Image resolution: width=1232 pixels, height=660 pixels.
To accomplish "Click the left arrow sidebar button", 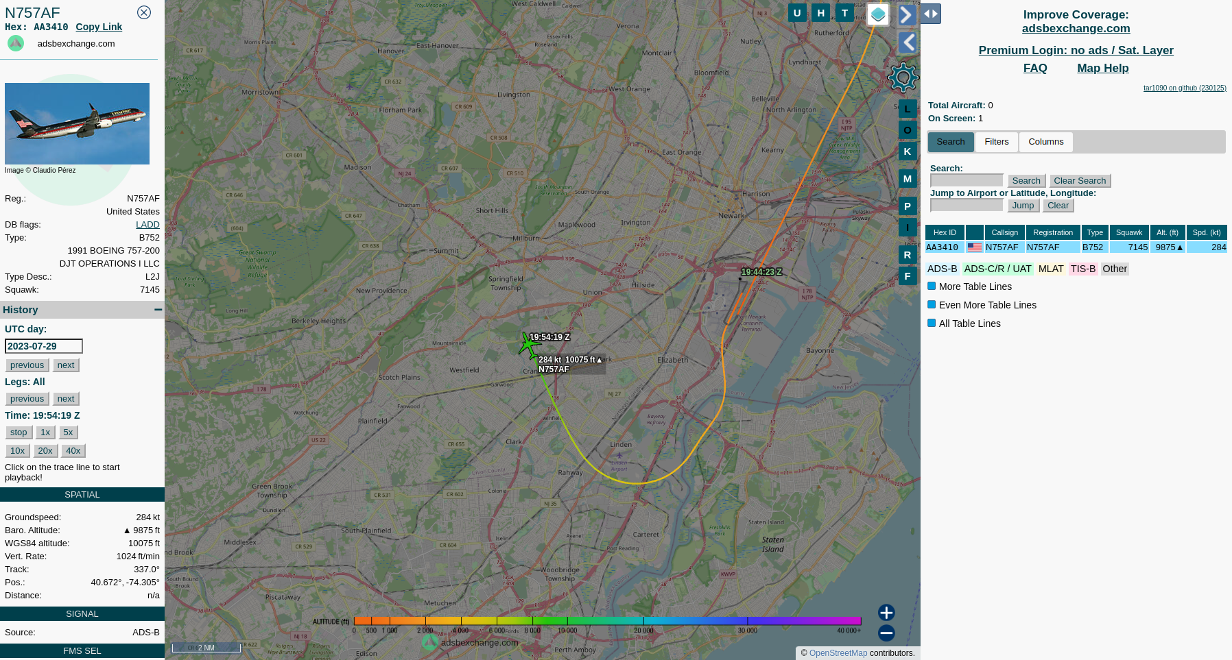I will pos(908,42).
